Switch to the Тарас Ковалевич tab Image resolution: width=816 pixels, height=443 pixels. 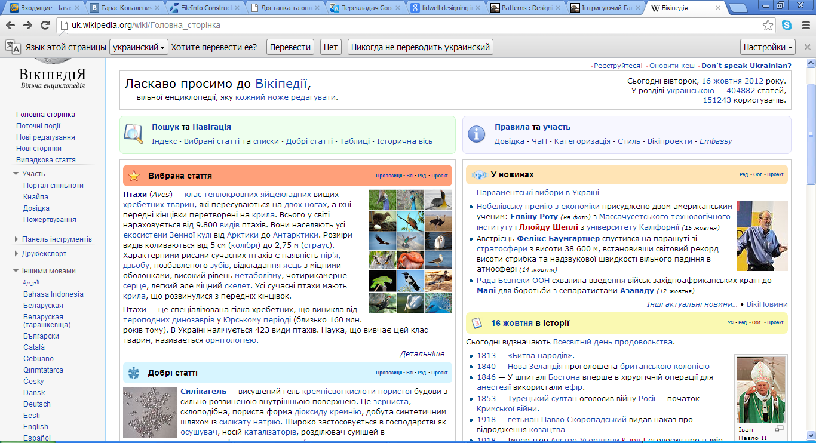point(123,8)
